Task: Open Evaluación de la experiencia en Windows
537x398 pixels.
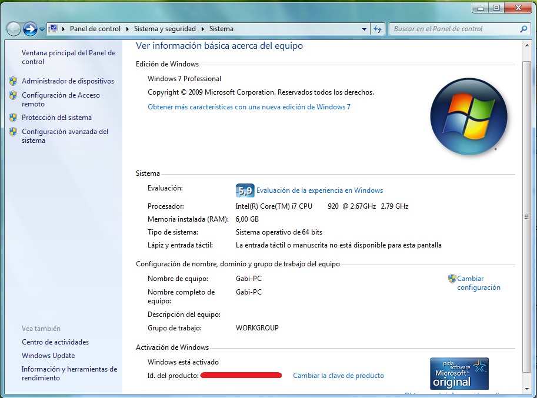Action: pos(319,190)
